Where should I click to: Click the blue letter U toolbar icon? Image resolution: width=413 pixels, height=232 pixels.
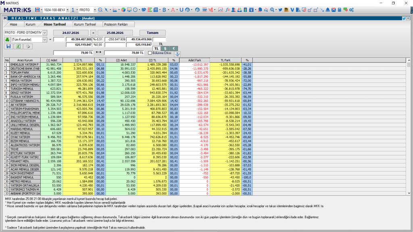(x=181, y=10)
